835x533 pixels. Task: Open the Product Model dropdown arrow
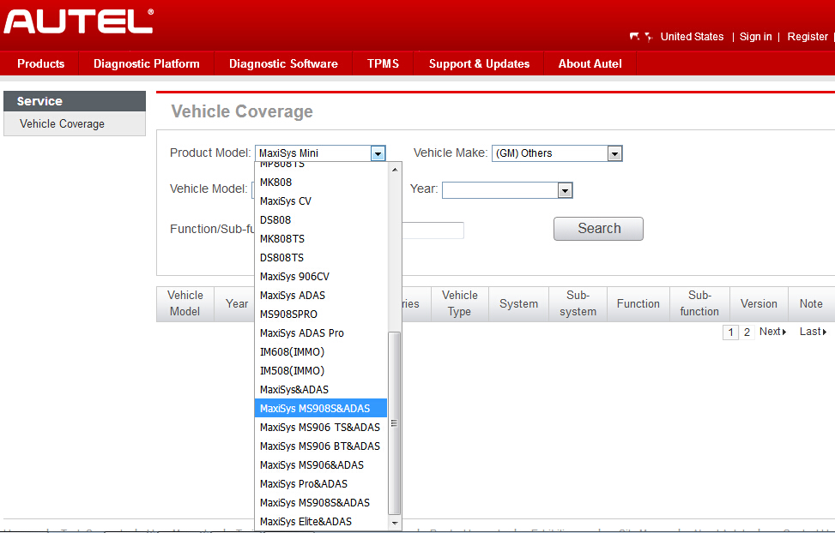pyautogui.click(x=378, y=153)
